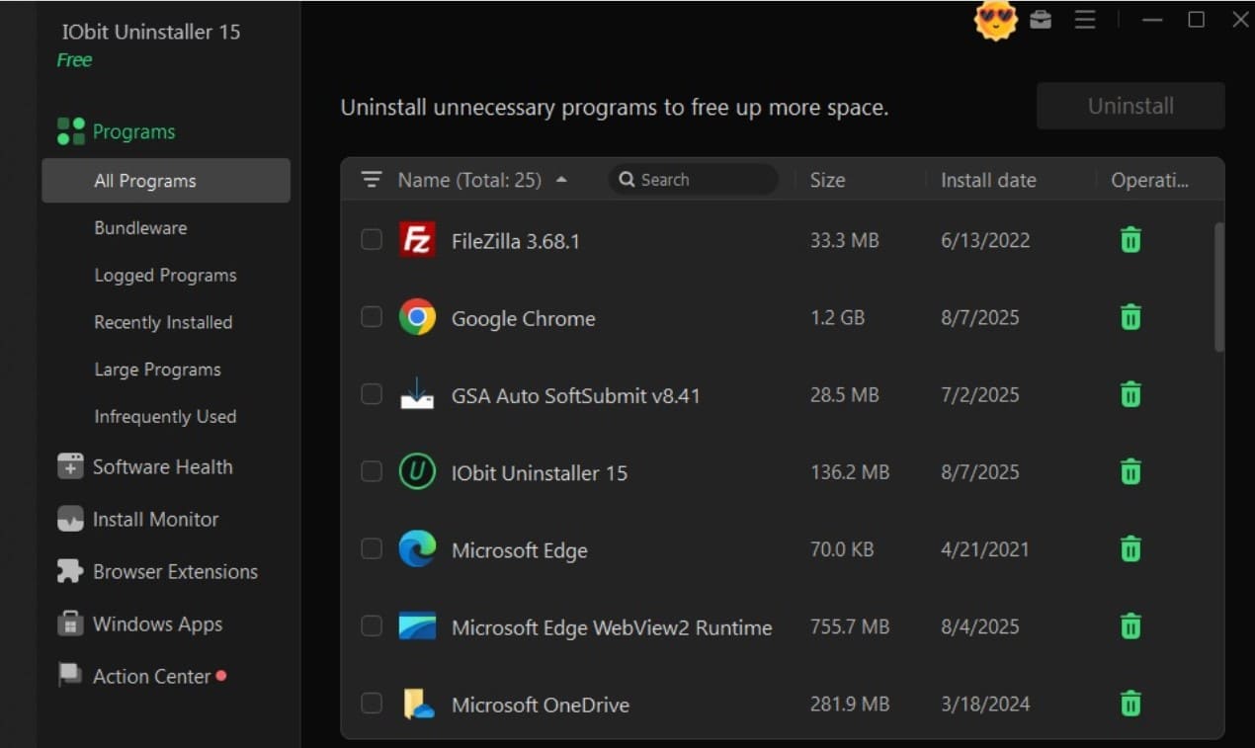This screenshot has height=748, width=1255.
Task: Click the program list vertical scrollbar
Action: point(1218,287)
